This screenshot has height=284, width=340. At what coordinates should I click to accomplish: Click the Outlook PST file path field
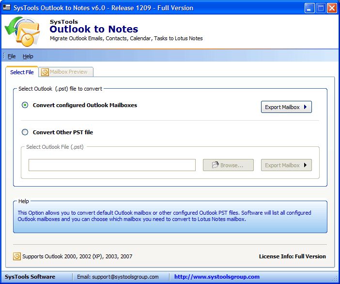point(112,165)
